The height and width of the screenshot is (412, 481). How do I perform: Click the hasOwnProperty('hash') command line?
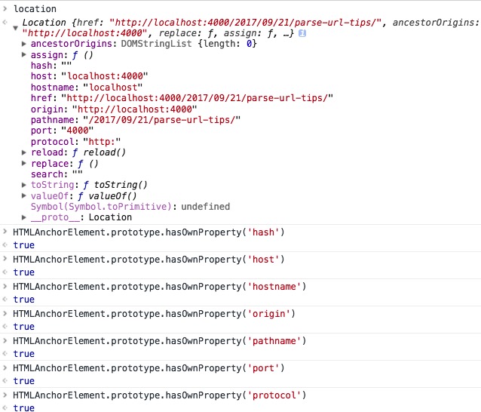coord(149,232)
